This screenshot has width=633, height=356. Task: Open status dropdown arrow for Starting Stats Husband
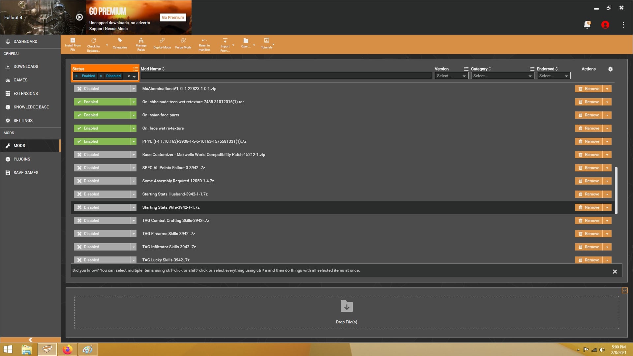pyautogui.click(x=134, y=194)
